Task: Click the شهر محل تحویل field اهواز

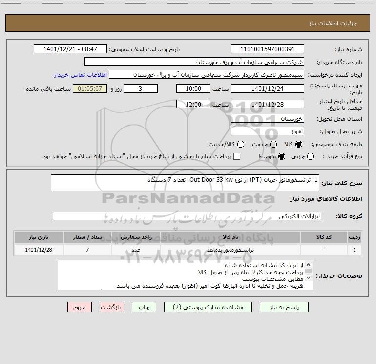Action: pyautogui.click(x=268, y=131)
